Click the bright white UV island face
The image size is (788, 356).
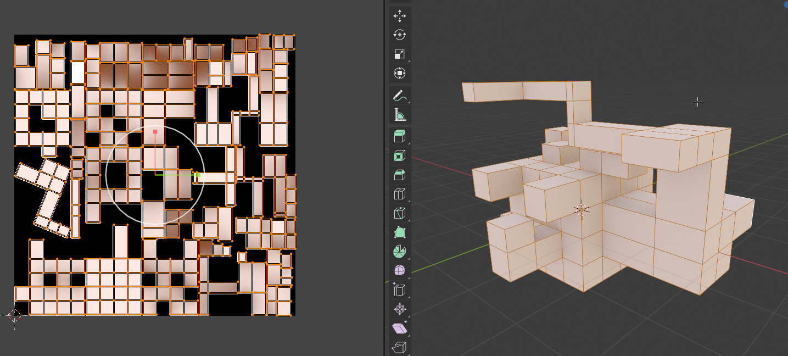coord(77,73)
